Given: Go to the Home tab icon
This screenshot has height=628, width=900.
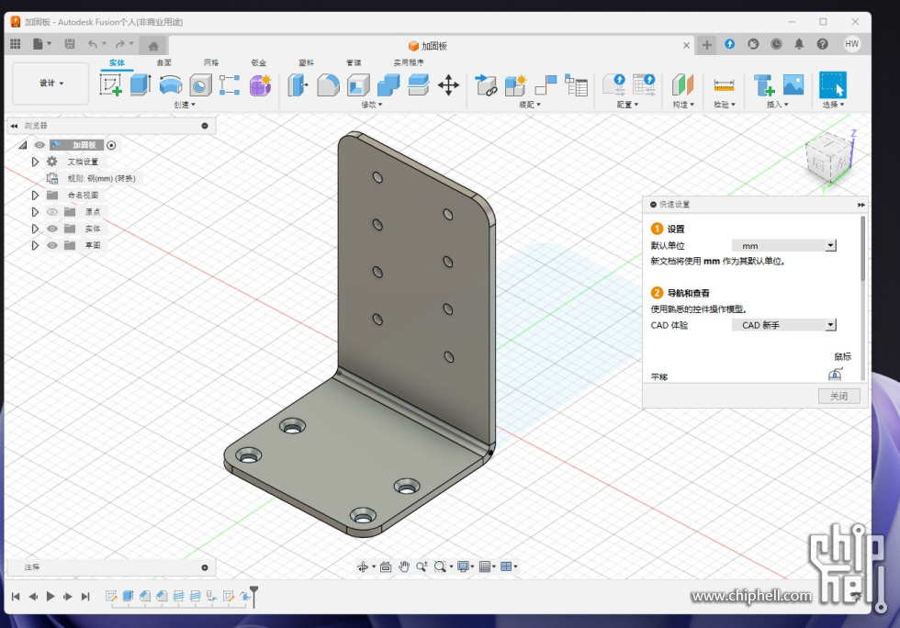Looking at the screenshot, I should pyautogui.click(x=152, y=46).
